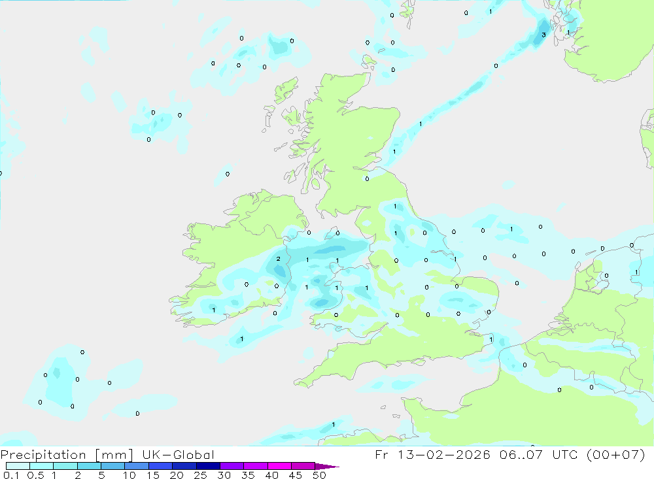Click the 25 legend scale label
Screen dimensions: 654x479
pos(201,475)
